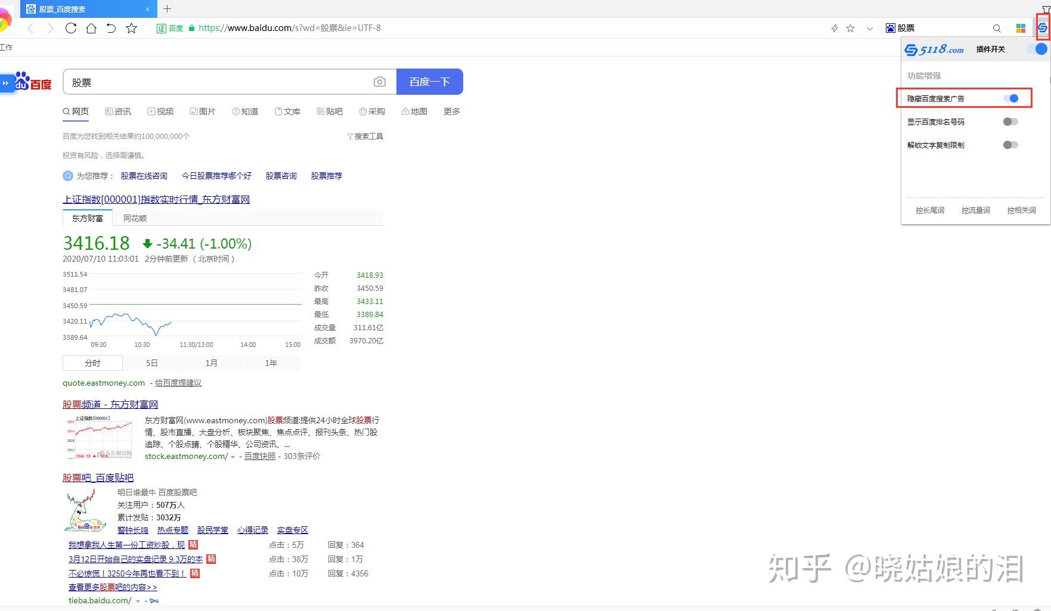The width and height of the screenshot is (1051, 611).
Task: Enable 显示百度排名号码 switch
Action: point(1011,122)
